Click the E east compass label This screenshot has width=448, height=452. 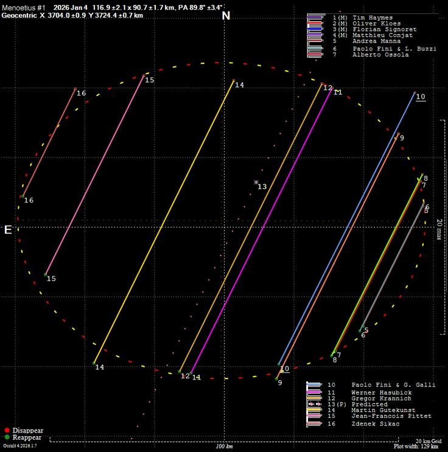(x=8, y=230)
